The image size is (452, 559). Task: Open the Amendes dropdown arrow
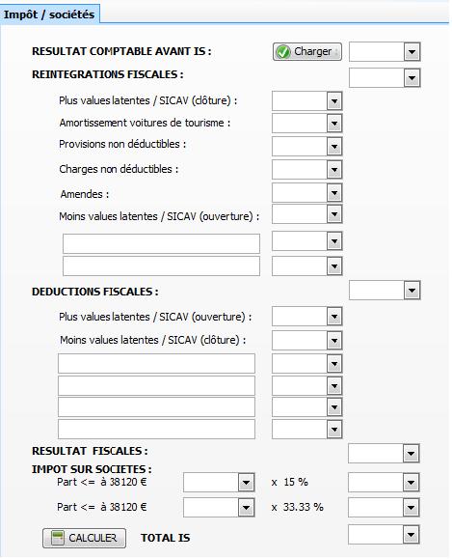click(x=334, y=193)
